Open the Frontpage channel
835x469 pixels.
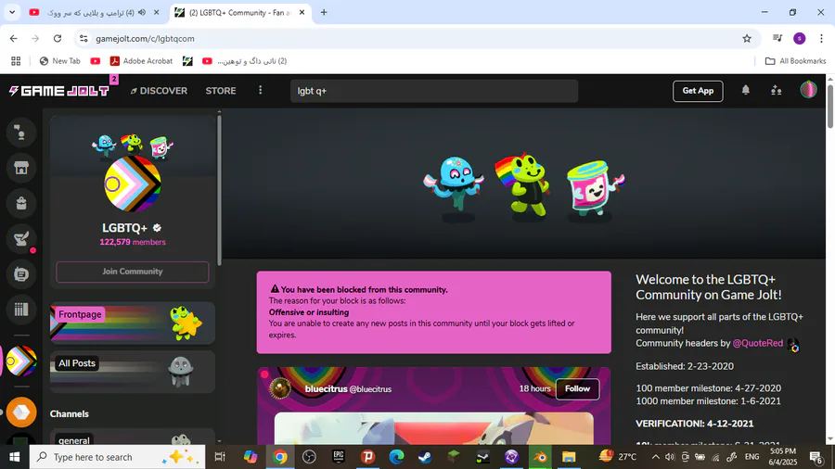click(133, 323)
